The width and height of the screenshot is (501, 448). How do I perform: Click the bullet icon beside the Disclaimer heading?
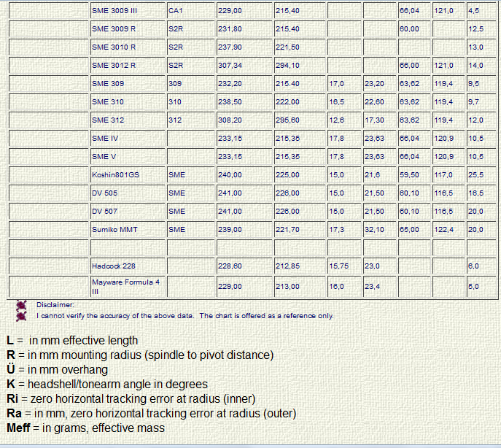22,305
